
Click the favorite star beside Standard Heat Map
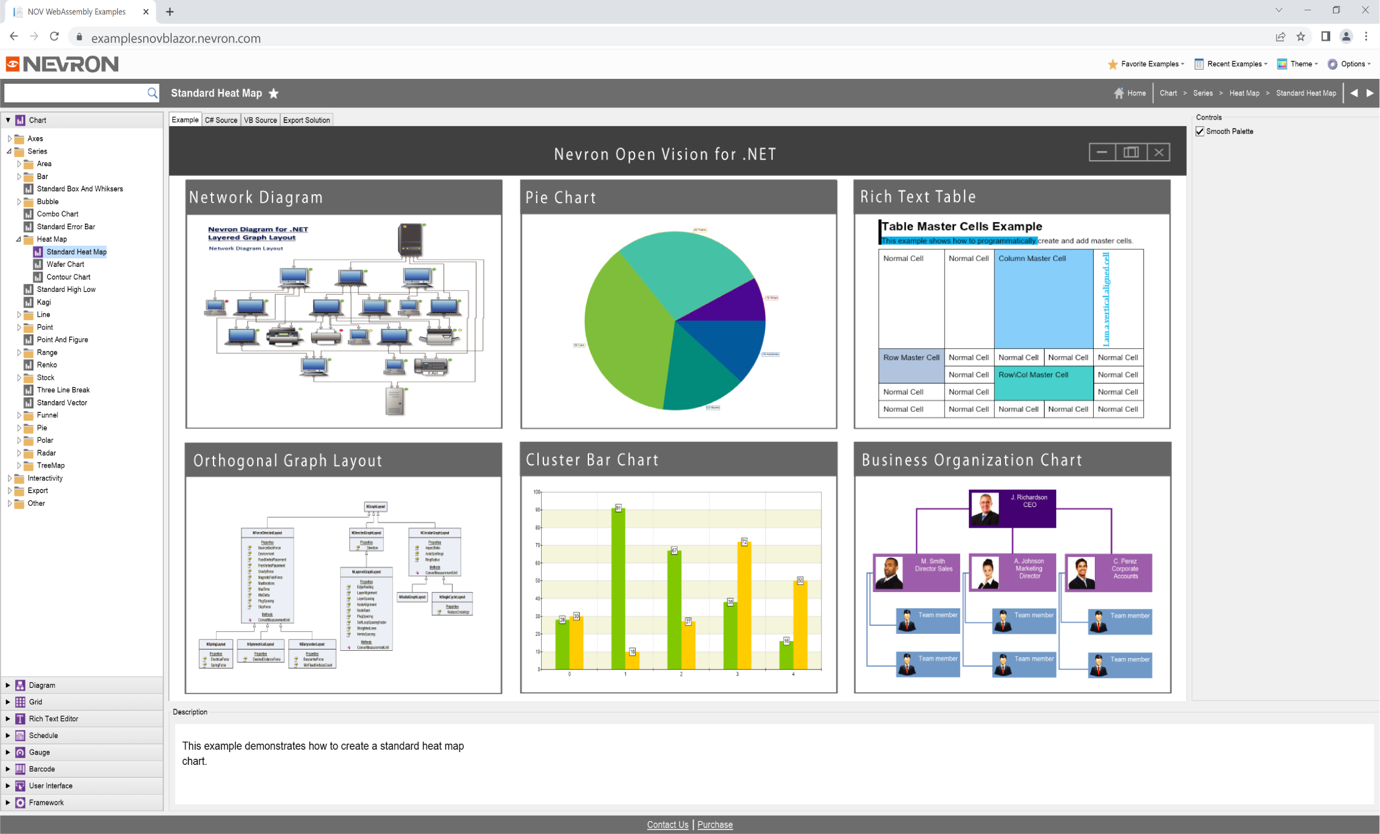(274, 93)
